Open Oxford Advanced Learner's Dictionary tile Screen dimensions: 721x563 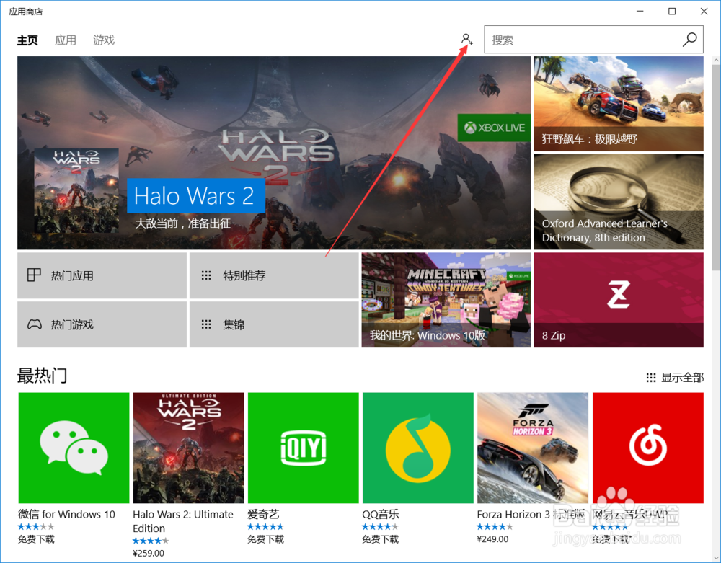pyautogui.click(x=619, y=202)
